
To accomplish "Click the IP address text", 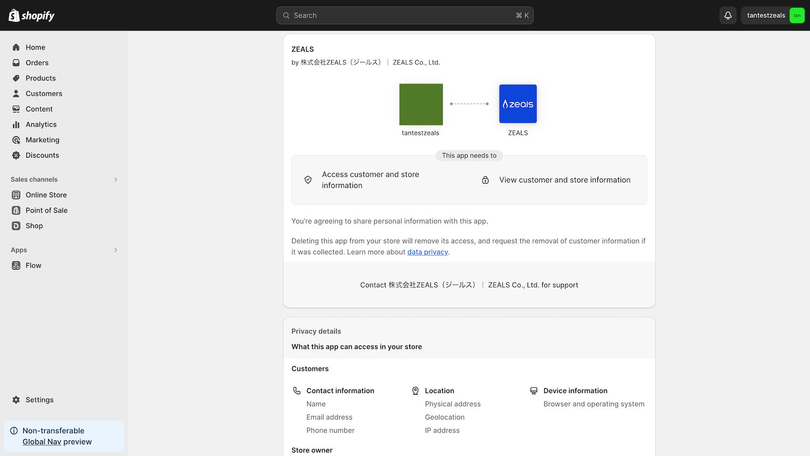I will pos(442,430).
